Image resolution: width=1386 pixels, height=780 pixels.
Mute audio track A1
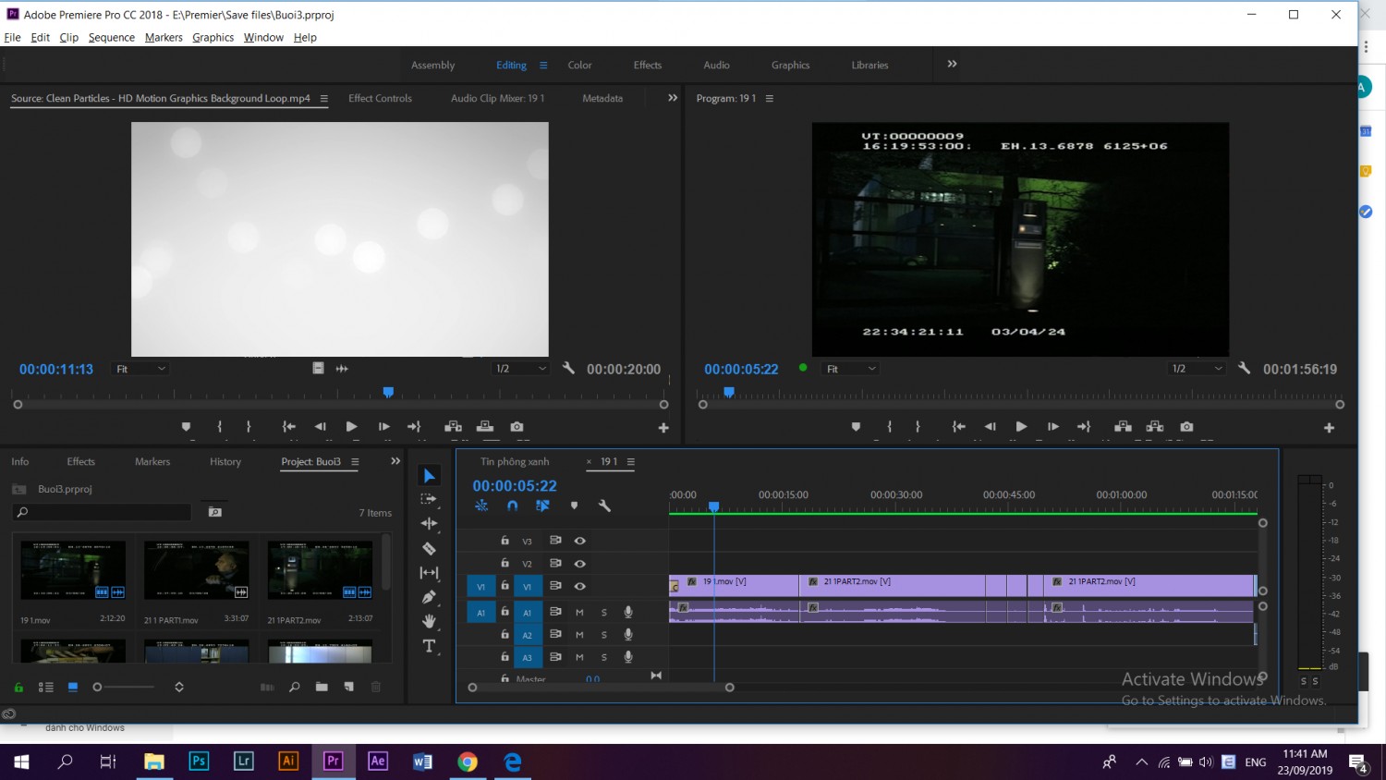[x=579, y=612]
